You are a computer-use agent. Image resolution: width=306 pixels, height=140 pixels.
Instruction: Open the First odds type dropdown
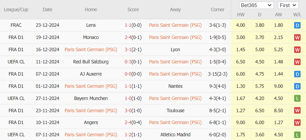(x=288, y=5)
